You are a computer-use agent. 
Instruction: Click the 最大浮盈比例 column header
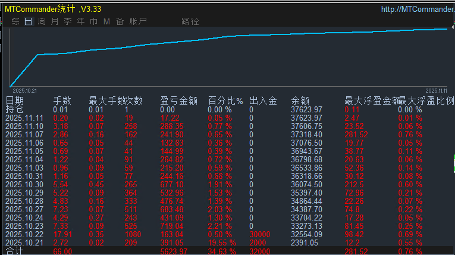pyautogui.click(x=427, y=101)
